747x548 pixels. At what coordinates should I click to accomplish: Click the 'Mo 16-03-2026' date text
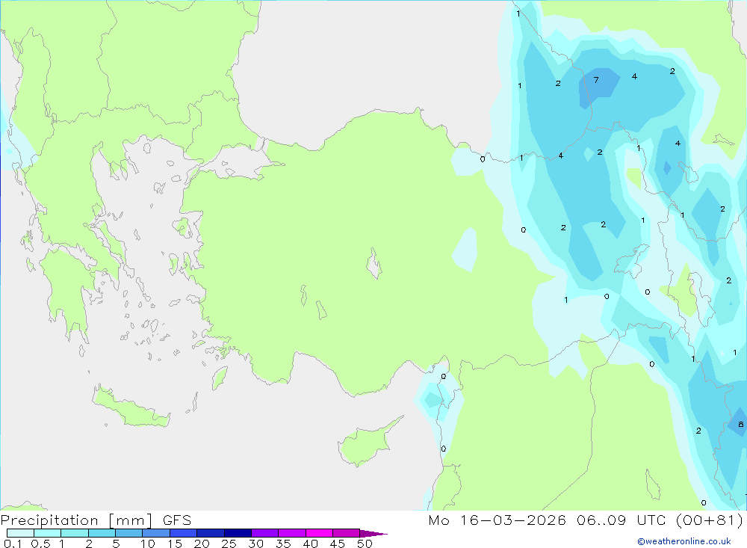pos(497,520)
